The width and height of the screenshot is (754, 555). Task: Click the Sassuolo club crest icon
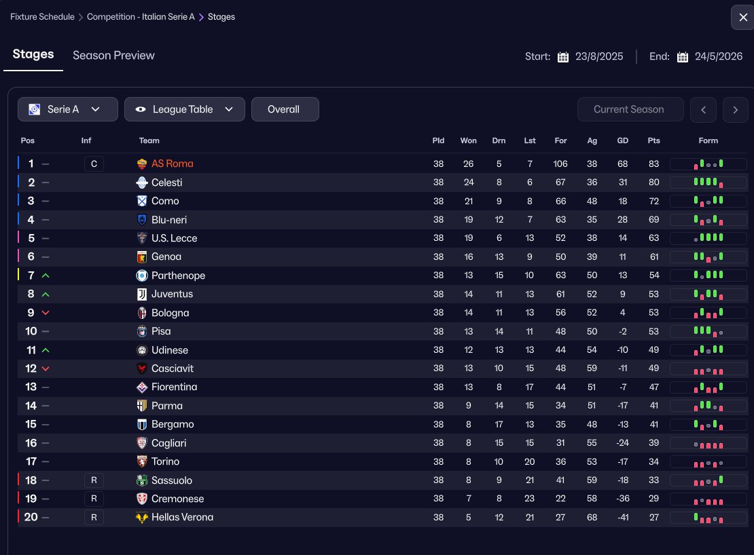(142, 480)
